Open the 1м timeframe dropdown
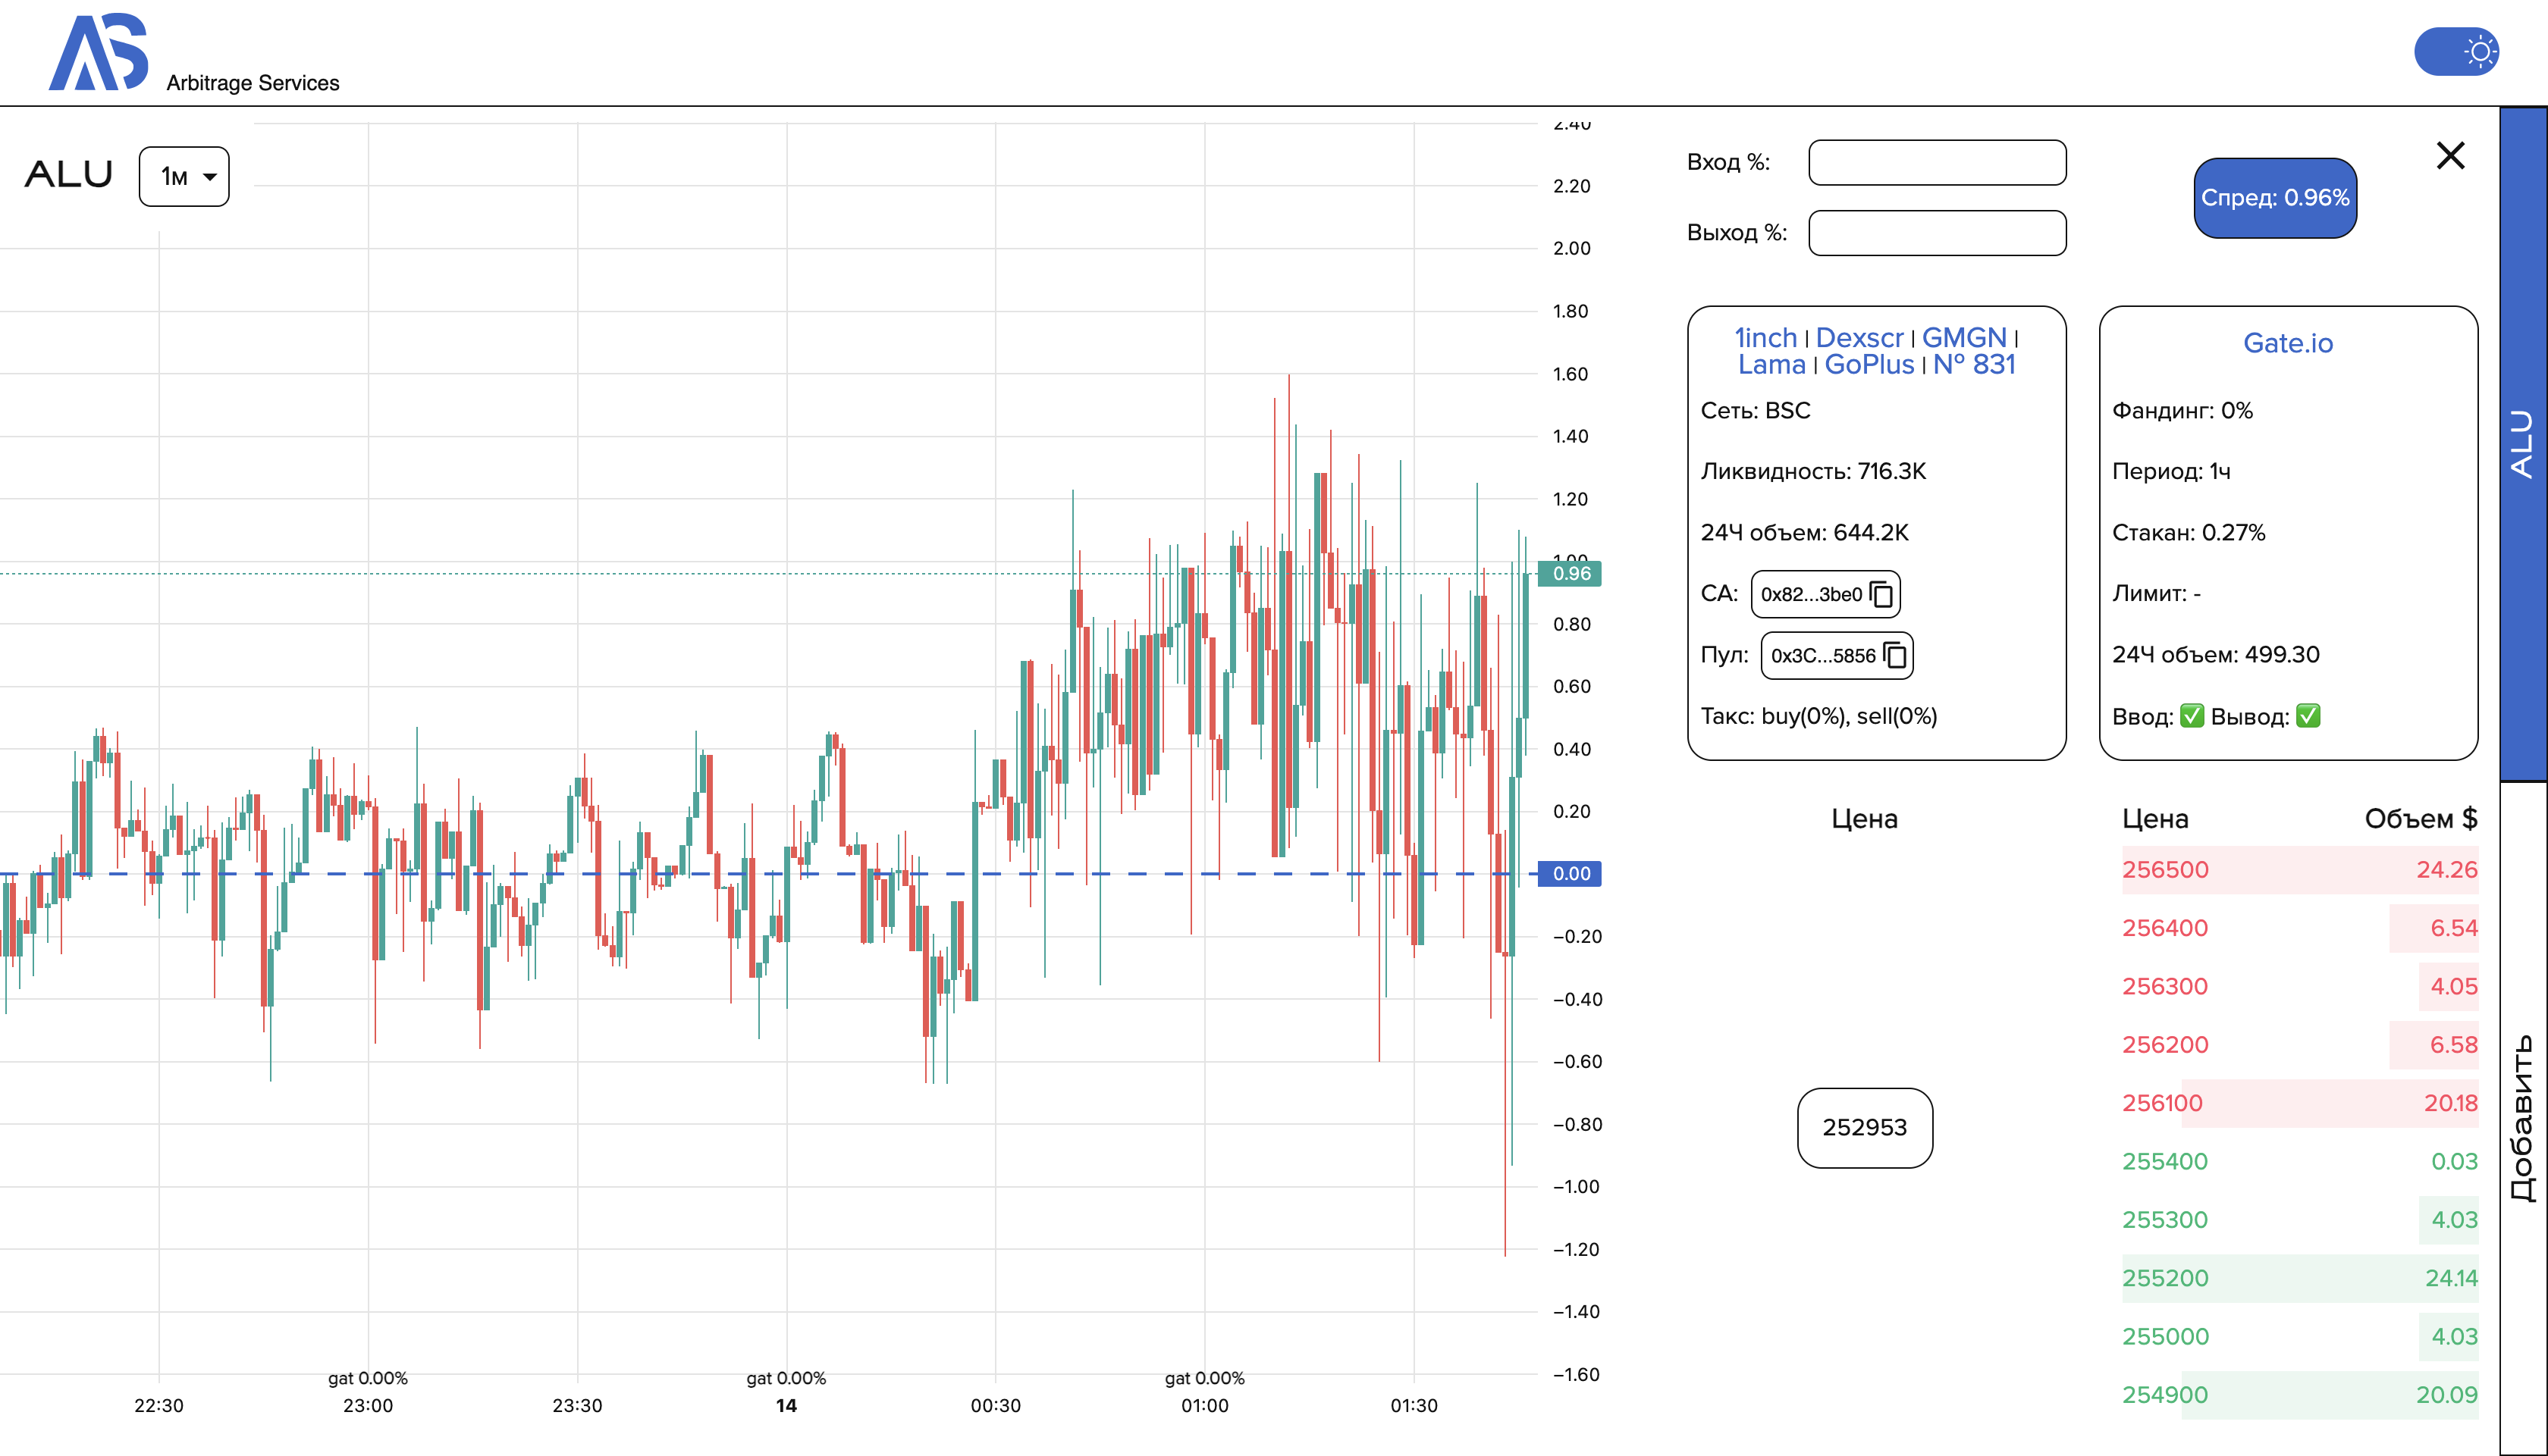2548x1456 pixels. click(x=184, y=177)
